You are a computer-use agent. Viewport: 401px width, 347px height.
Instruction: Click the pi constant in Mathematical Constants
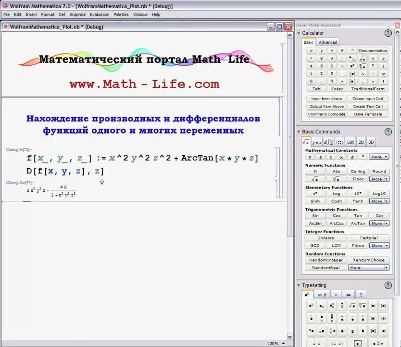click(x=310, y=157)
